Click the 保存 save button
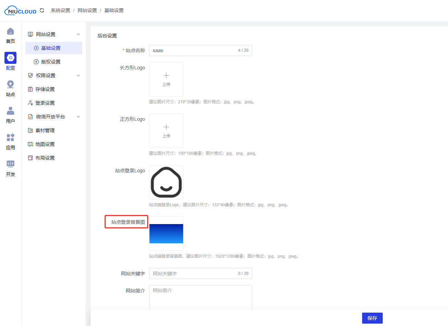This screenshot has height=326, width=448. 372,318
